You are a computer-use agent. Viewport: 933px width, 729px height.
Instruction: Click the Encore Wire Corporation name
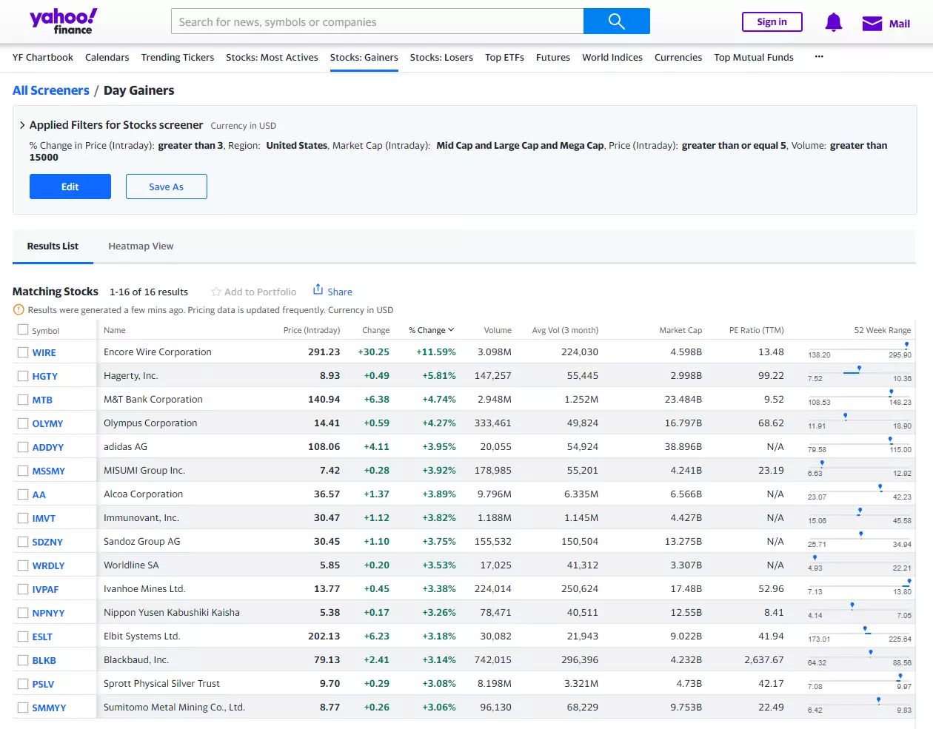(158, 352)
